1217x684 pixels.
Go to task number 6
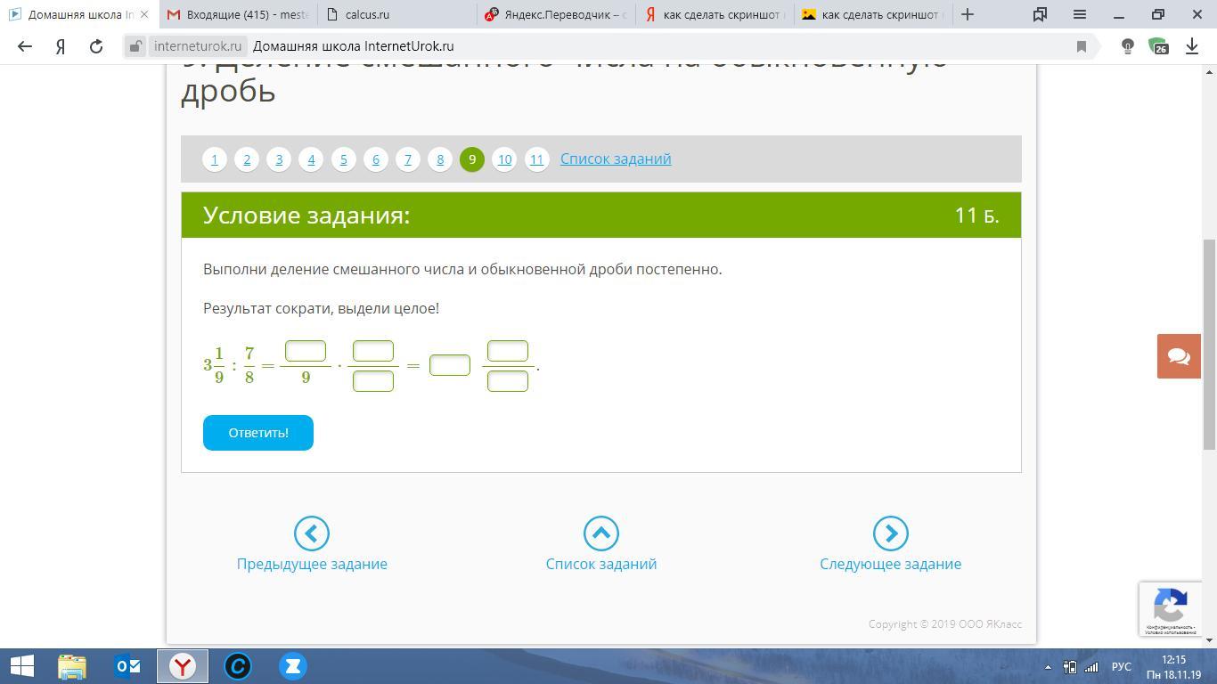click(x=375, y=159)
